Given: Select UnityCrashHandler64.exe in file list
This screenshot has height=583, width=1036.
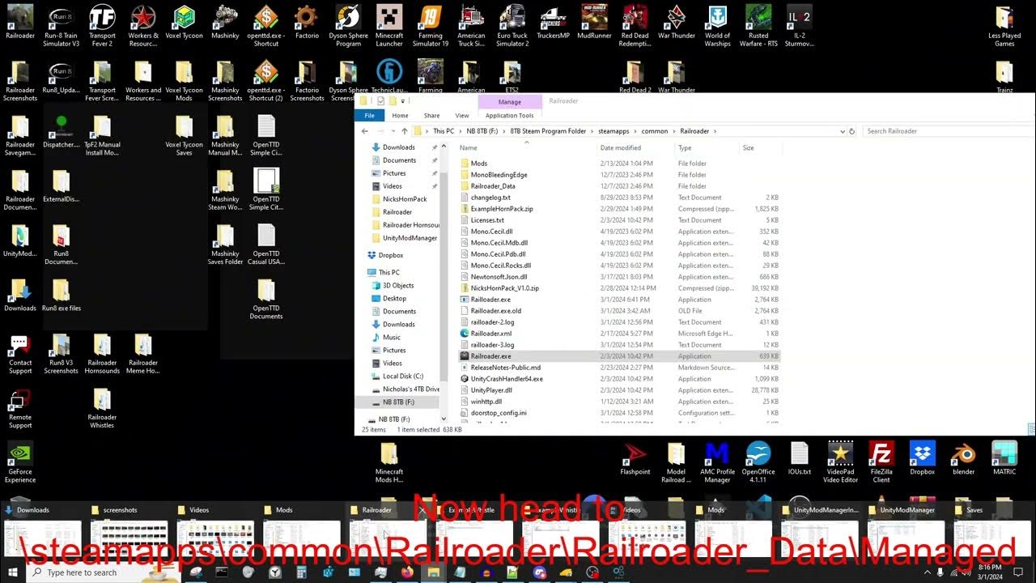Looking at the screenshot, I should (x=507, y=379).
